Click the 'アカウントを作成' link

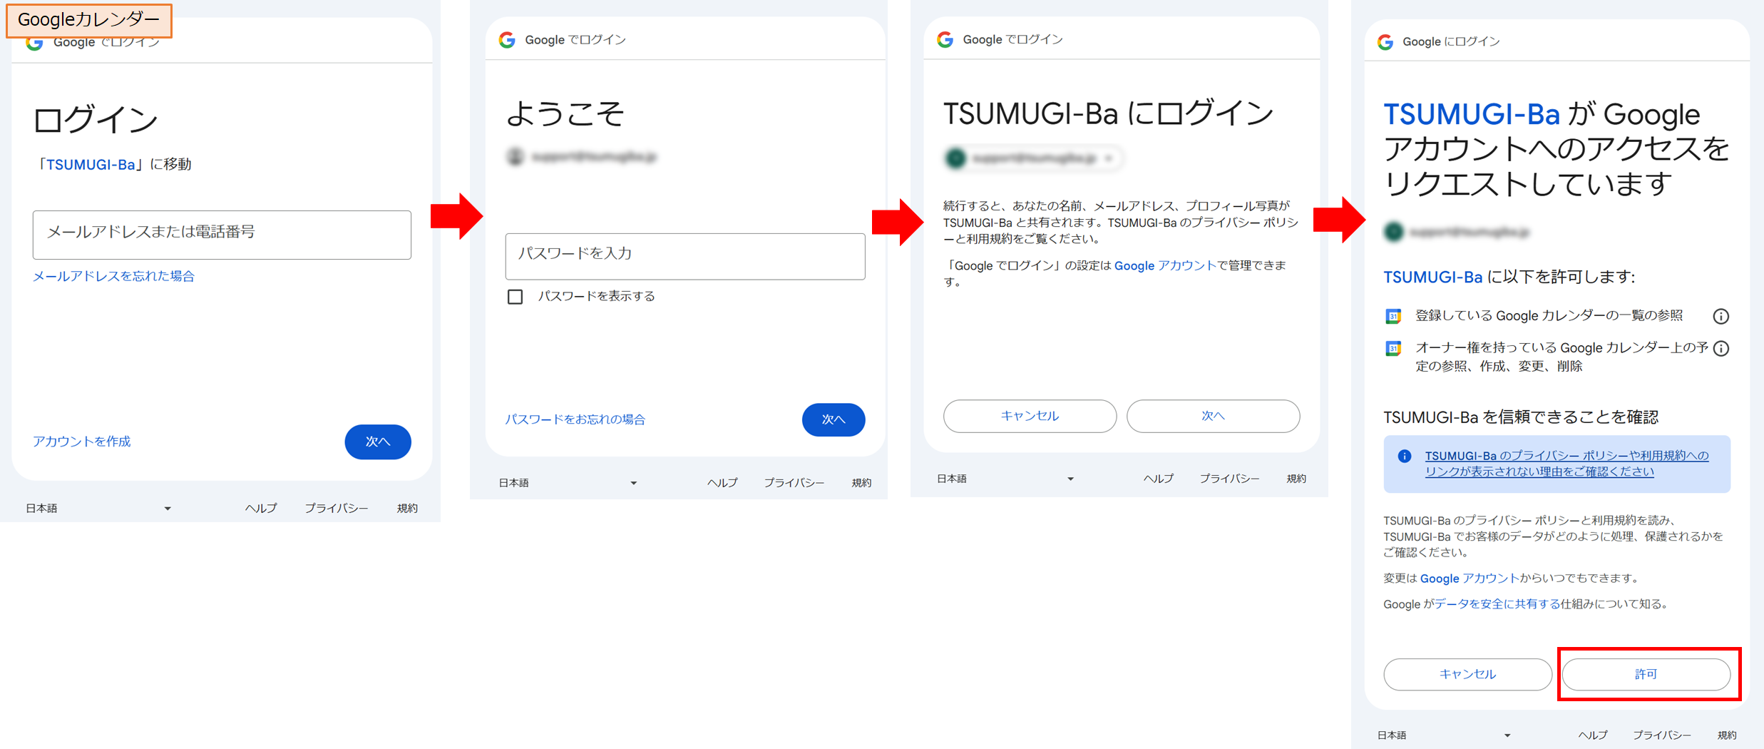click(x=82, y=442)
